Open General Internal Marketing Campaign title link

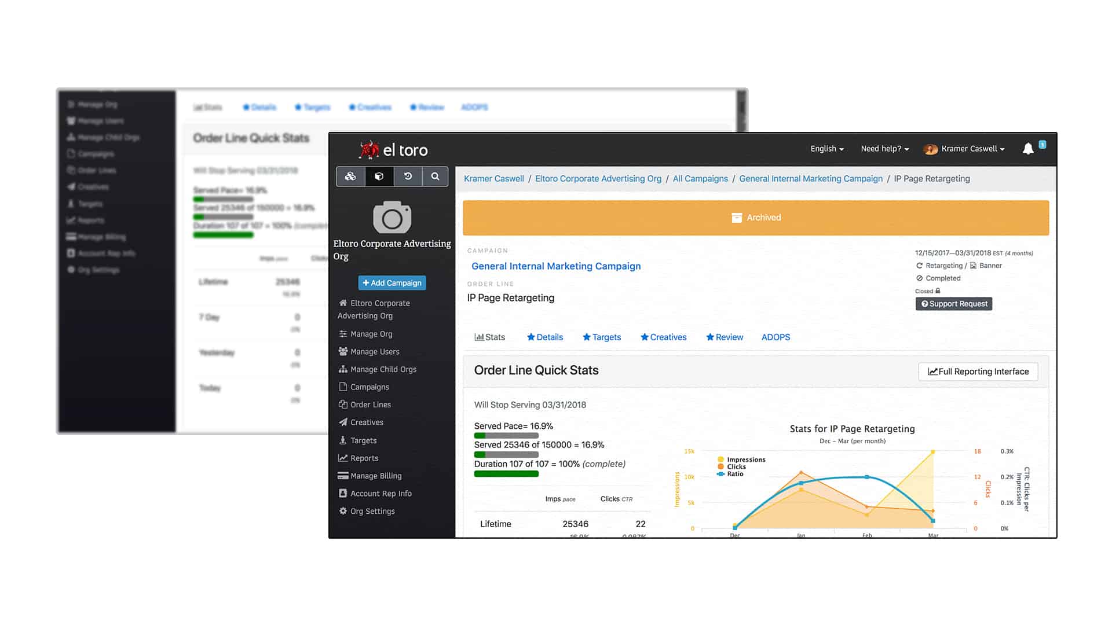(556, 266)
